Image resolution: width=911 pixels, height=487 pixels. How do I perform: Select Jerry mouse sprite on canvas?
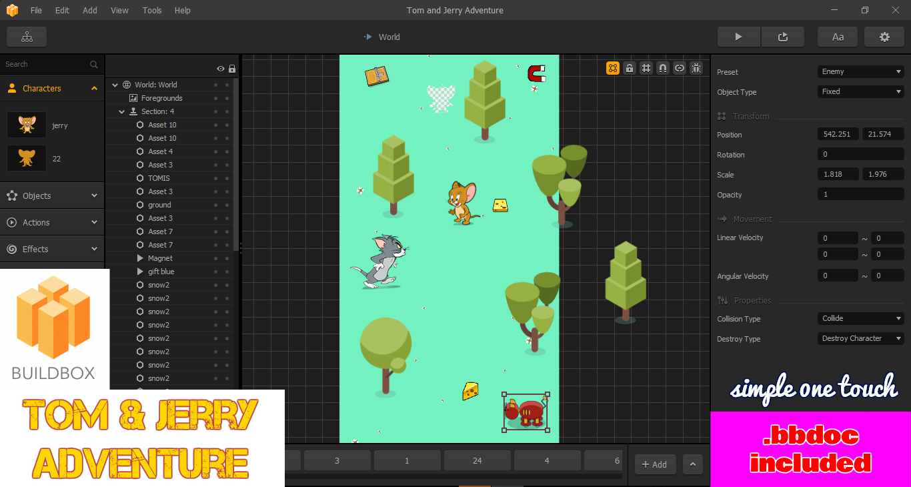[464, 202]
